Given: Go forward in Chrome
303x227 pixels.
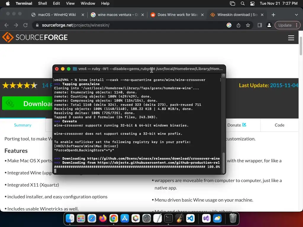Looking at the screenshot, I should point(16,25).
